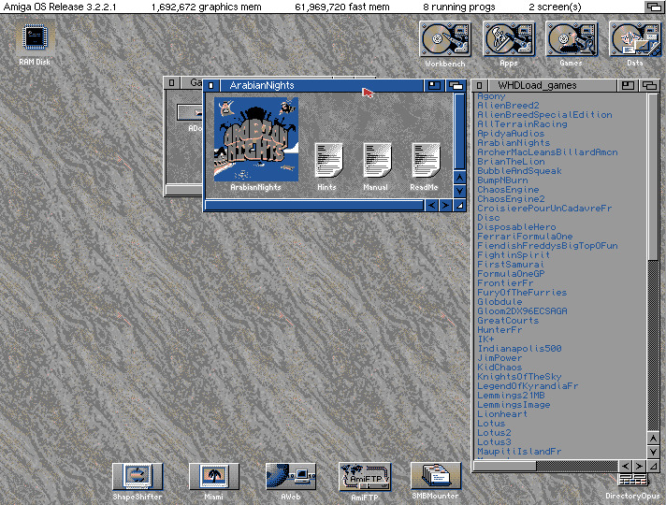The width and height of the screenshot is (666, 505).
Task: Click WHDLoad_games vertical scrollbar knob
Action: [x=653, y=176]
